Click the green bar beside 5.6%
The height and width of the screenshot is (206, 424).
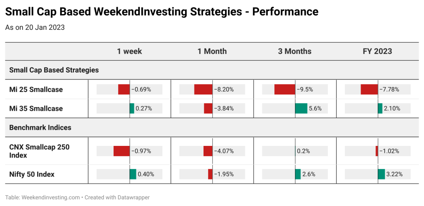pos(301,109)
